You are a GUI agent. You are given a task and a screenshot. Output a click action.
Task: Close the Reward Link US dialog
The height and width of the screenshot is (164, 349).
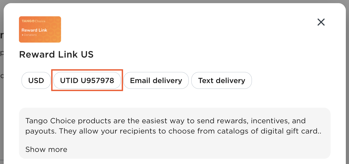(x=321, y=22)
